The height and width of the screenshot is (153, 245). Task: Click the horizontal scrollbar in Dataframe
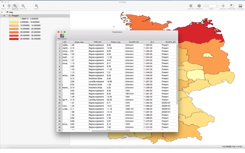pyautogui.click(x=111, y=131)
